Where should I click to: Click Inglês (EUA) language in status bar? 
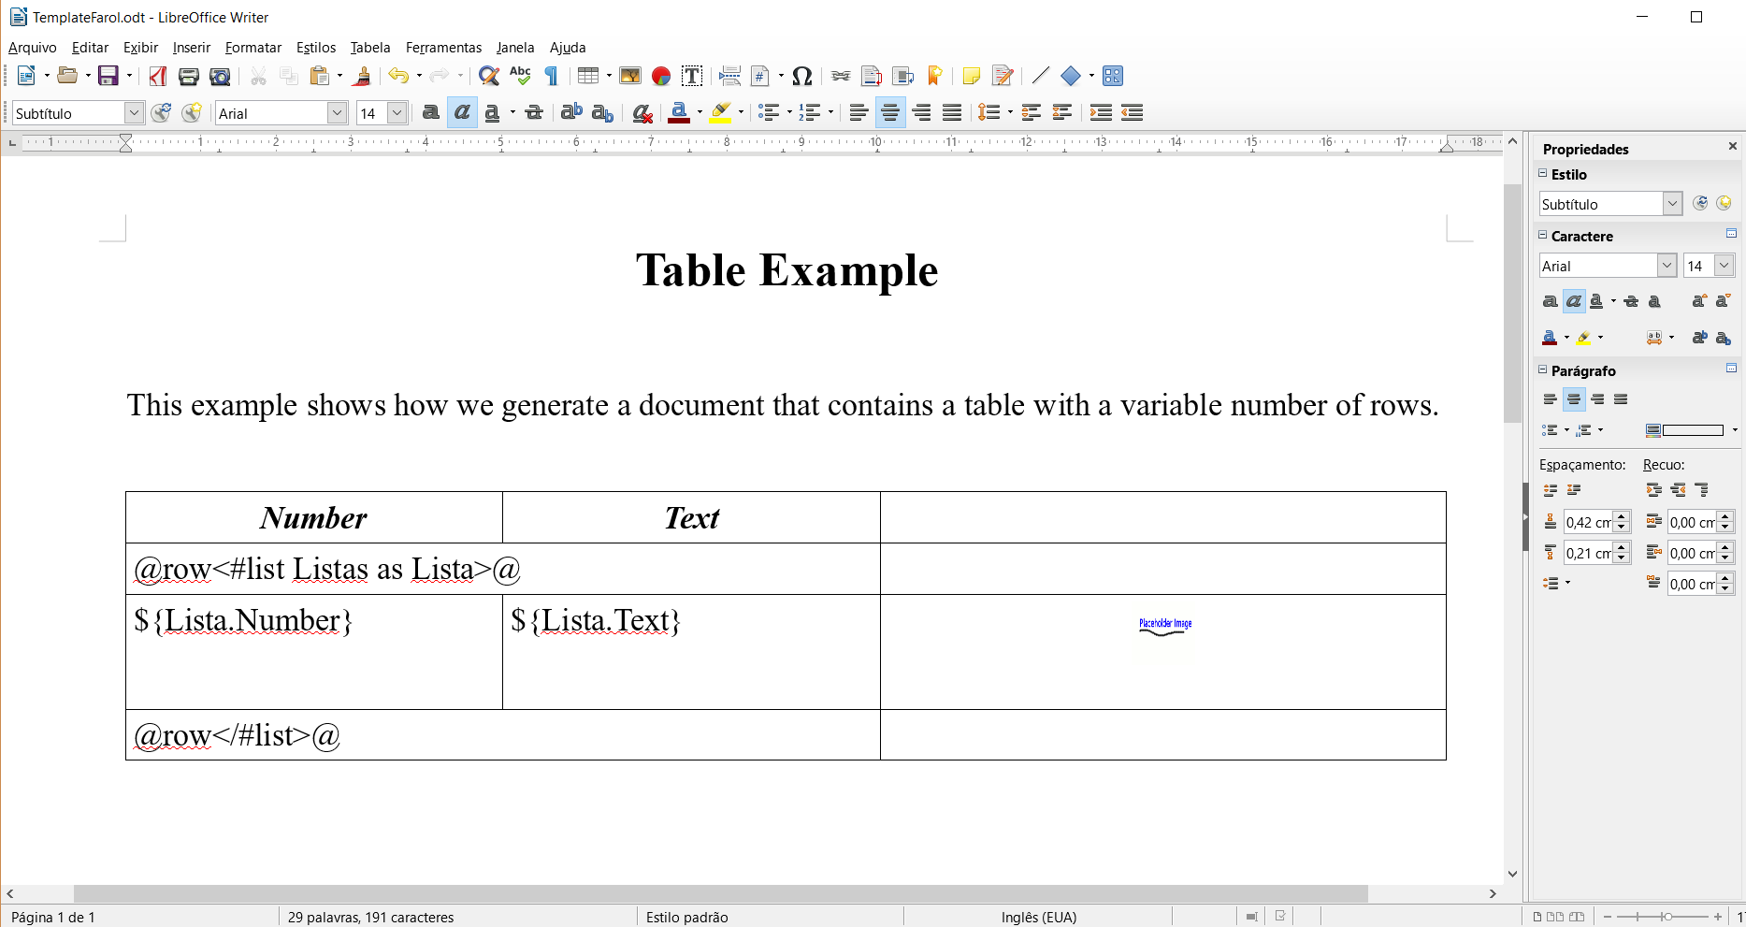(x=1038, y=917)
